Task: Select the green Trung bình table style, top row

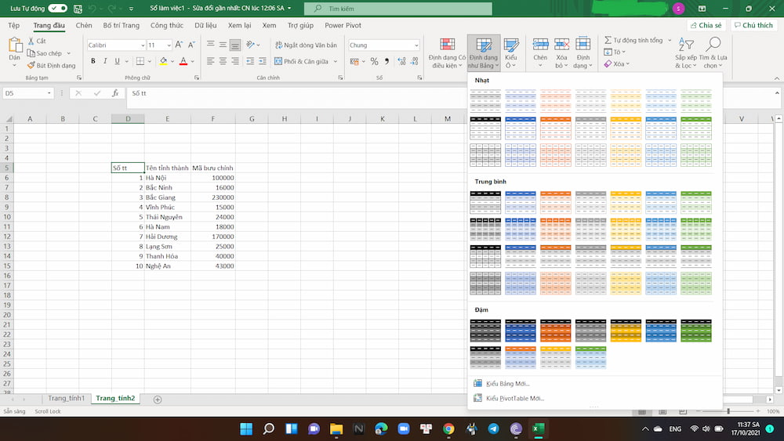Action: click(x=696, y=202)
